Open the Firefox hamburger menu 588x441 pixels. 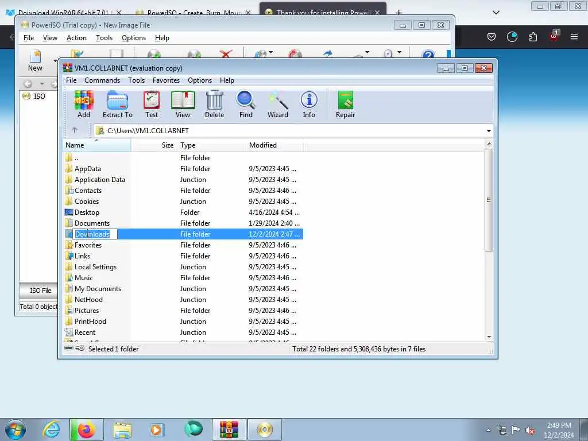click(x=574, y=37)
